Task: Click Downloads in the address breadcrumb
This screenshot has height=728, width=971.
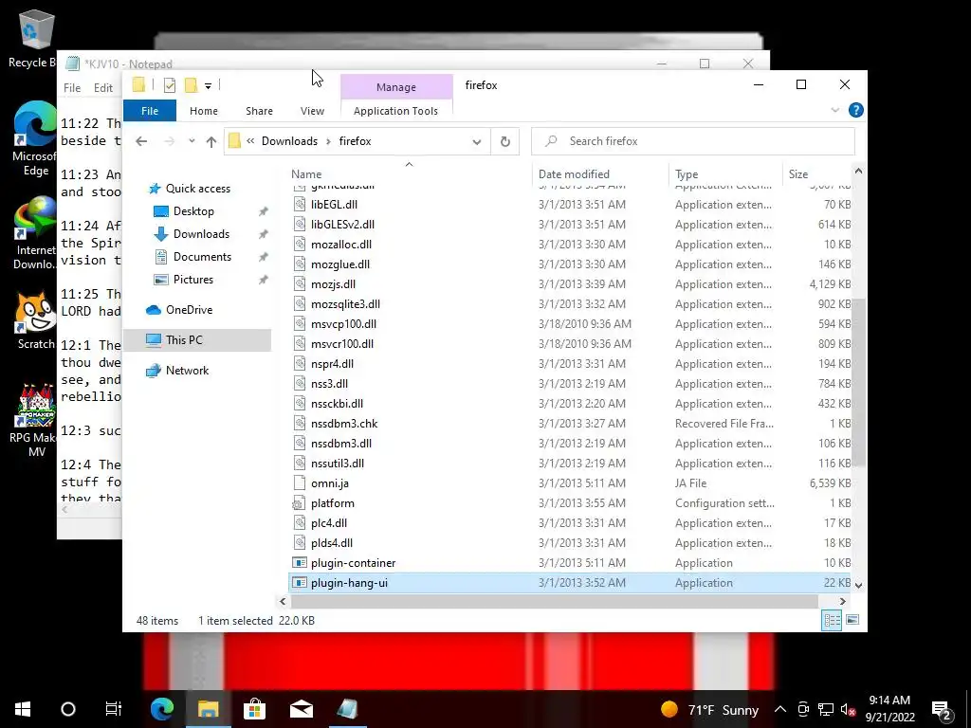Action: [x=289, y=141]
